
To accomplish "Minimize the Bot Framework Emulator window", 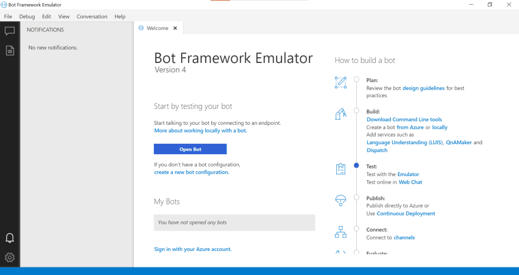I will pyautogui.click(x=471, y=5).
